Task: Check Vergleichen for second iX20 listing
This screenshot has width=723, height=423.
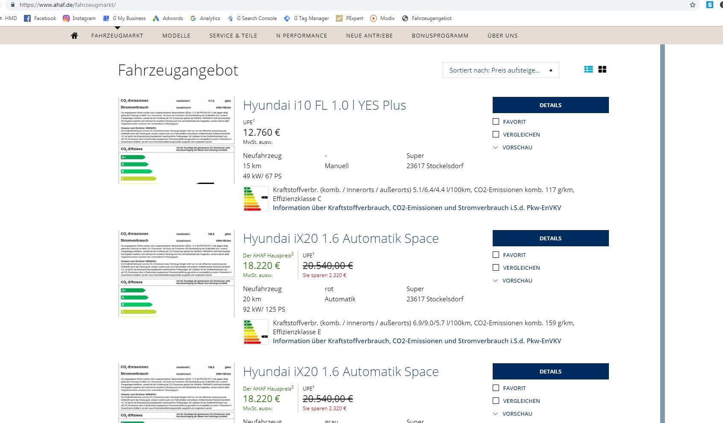Action: (x=496, y=401)
